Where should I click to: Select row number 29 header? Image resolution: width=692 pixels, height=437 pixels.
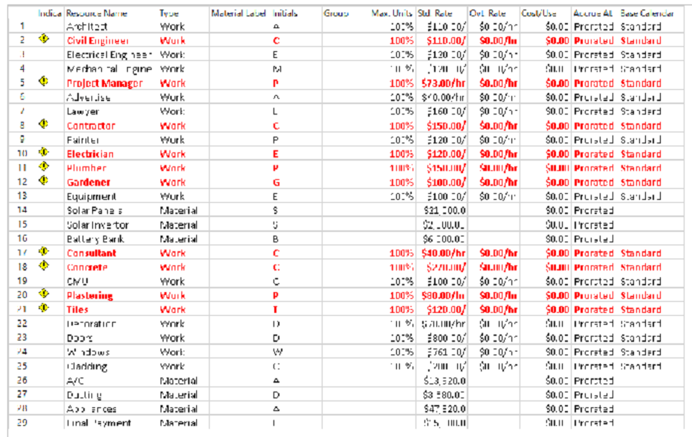[22, 423]
